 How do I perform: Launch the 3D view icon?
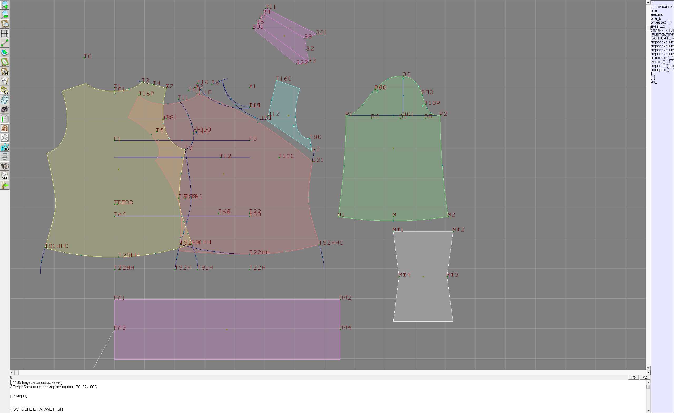click(x=5, y=147)
